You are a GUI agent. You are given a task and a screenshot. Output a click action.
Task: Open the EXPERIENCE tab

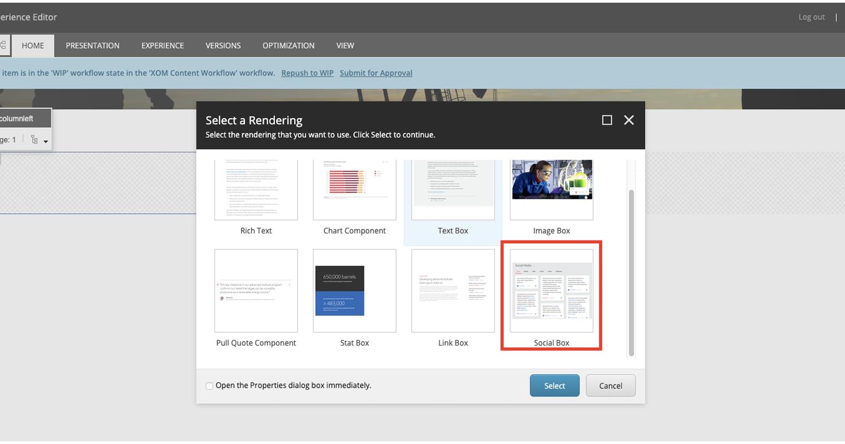click(163, 45)
